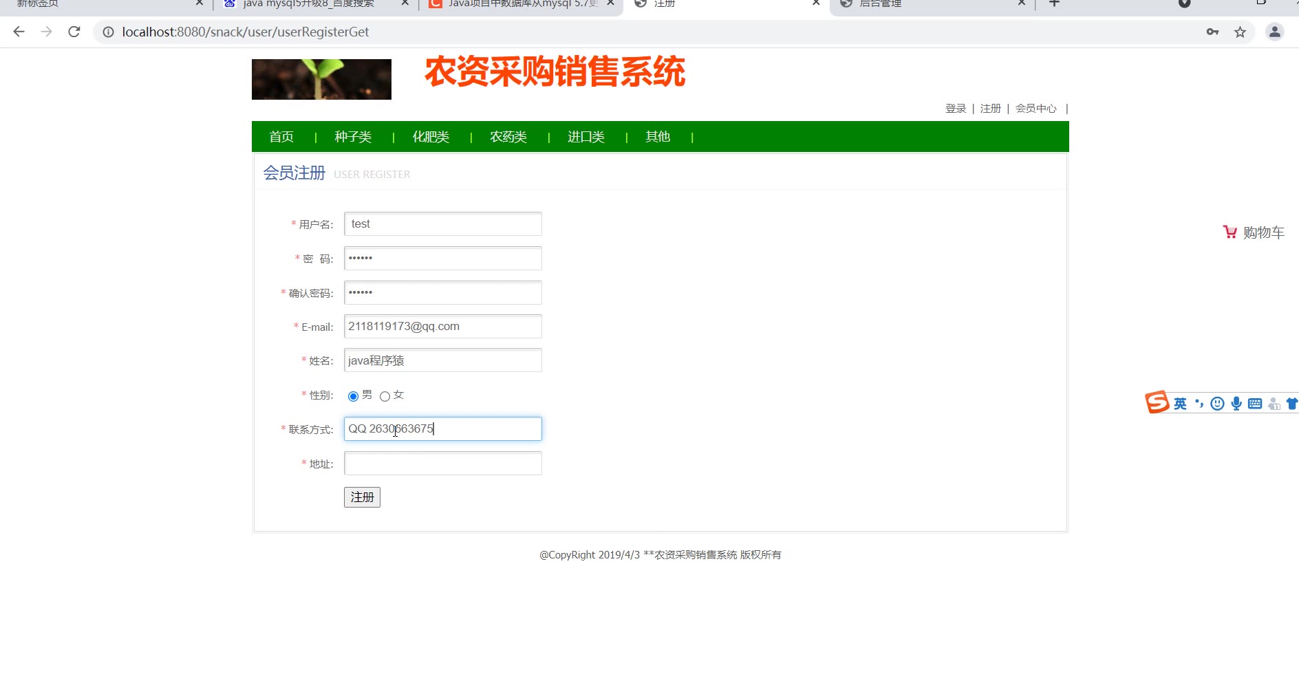This screenshot has height=685, width=1299.
Task: Click the 会员注册 heading text
Action: tap(294, 173)
